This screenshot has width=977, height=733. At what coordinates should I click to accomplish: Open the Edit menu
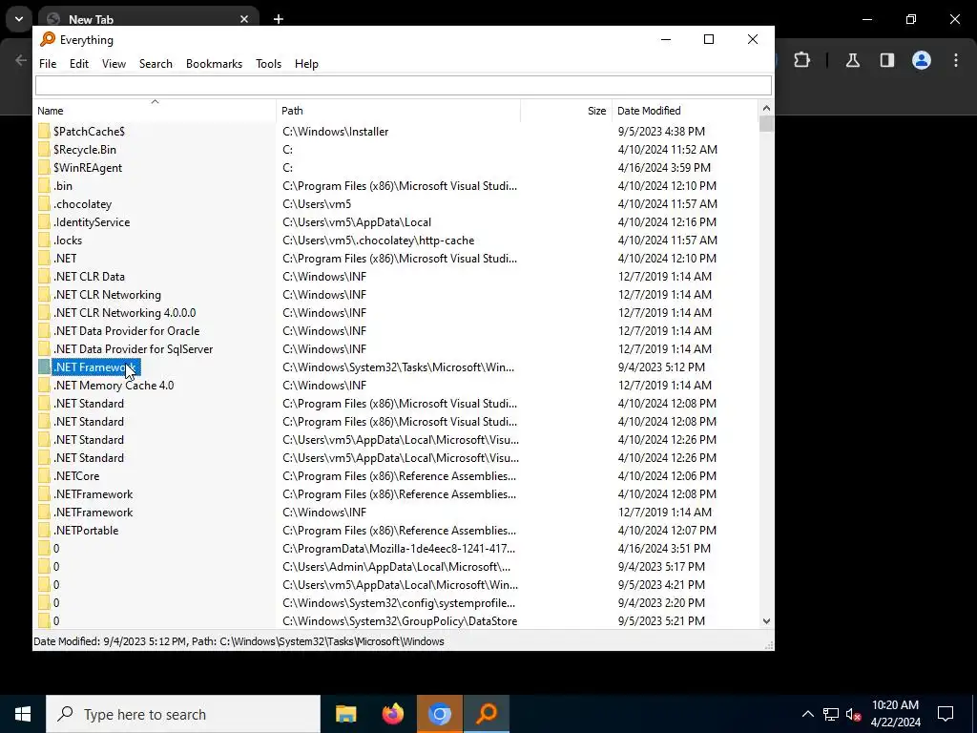(78, 64)
